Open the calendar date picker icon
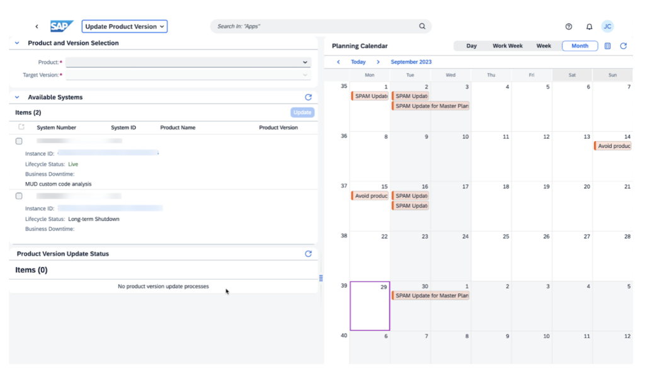Image resolution: width=645 pixels, height=374 pixels. (x=607, y=46)
